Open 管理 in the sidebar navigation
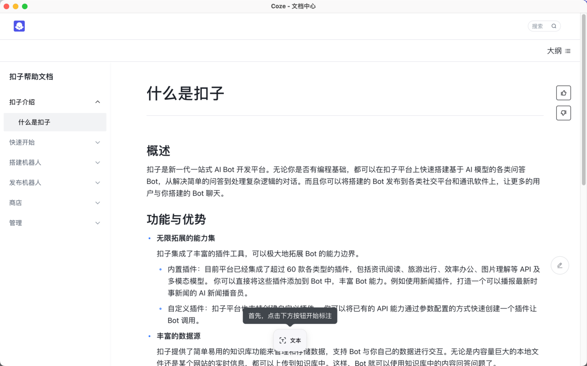This screenshot has height=366, width=587. (x=15, y=223)
